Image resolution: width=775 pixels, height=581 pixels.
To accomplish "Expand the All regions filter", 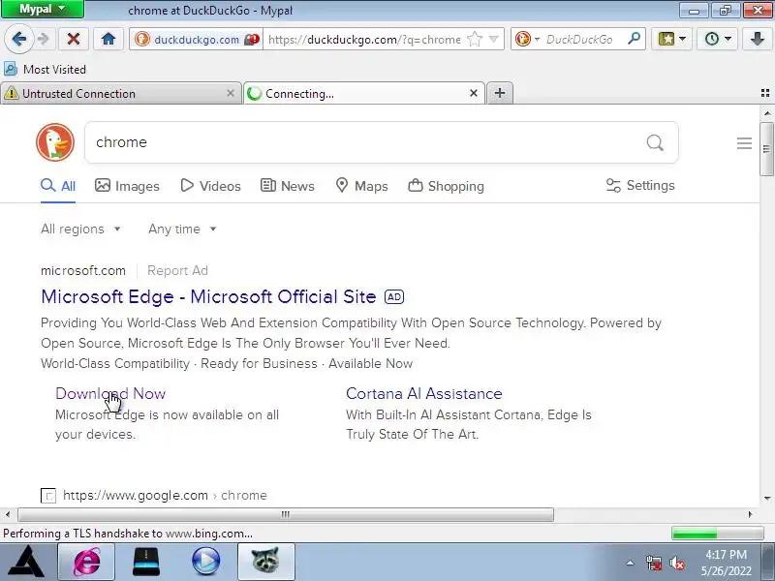I will point(80,229).
